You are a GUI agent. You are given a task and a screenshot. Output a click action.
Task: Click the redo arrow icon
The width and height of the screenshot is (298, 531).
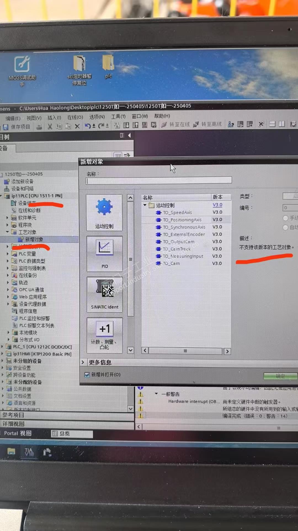coord(101,126)
